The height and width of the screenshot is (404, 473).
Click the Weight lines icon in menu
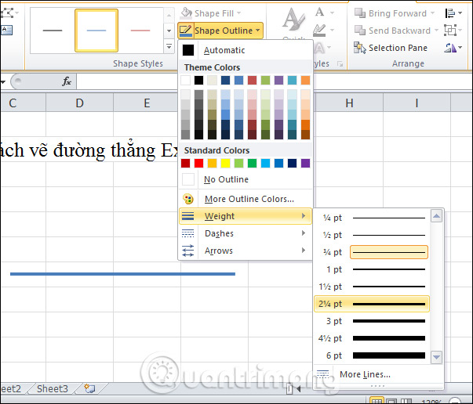(188, 216)
